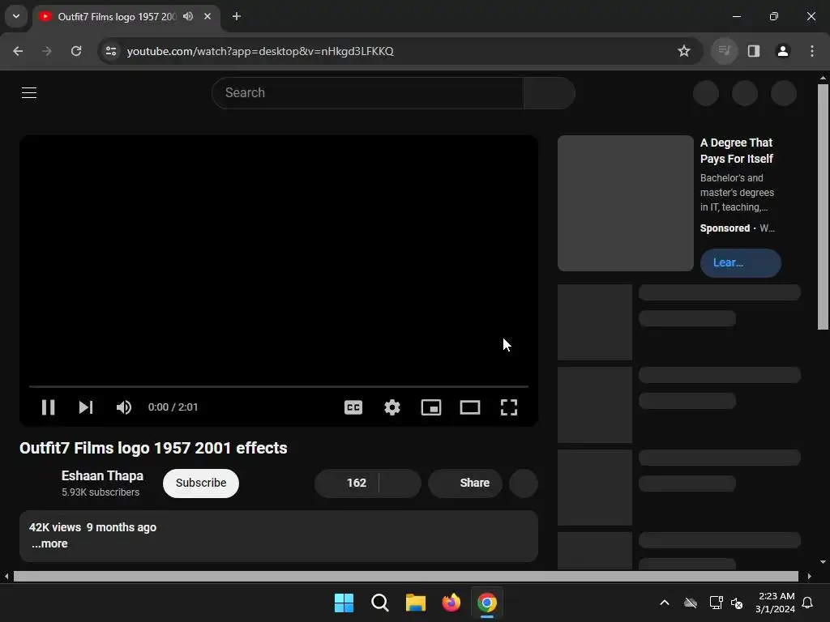Image resolution: width=830 pixels, height=622 pixels.
Task: Activate miniplayer mode
Action: [431, 407]
